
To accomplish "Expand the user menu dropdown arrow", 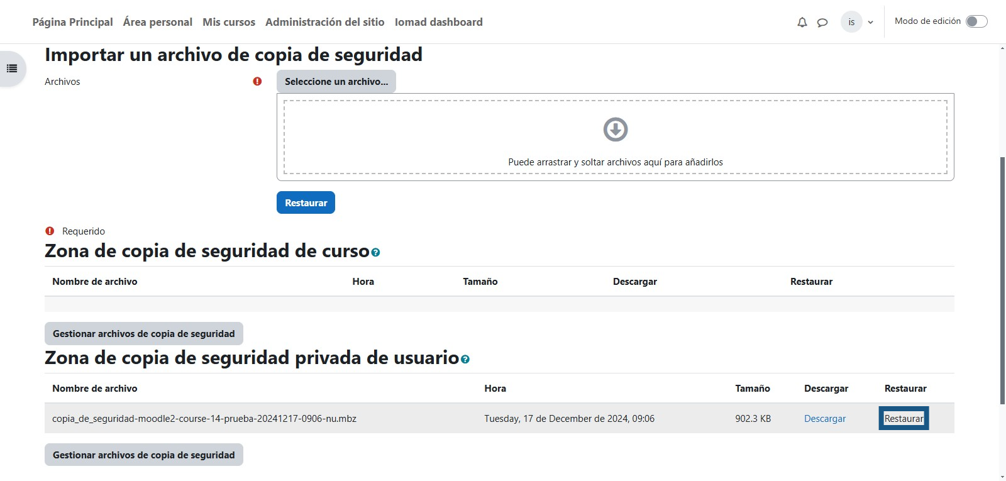I will coord(871,23).
